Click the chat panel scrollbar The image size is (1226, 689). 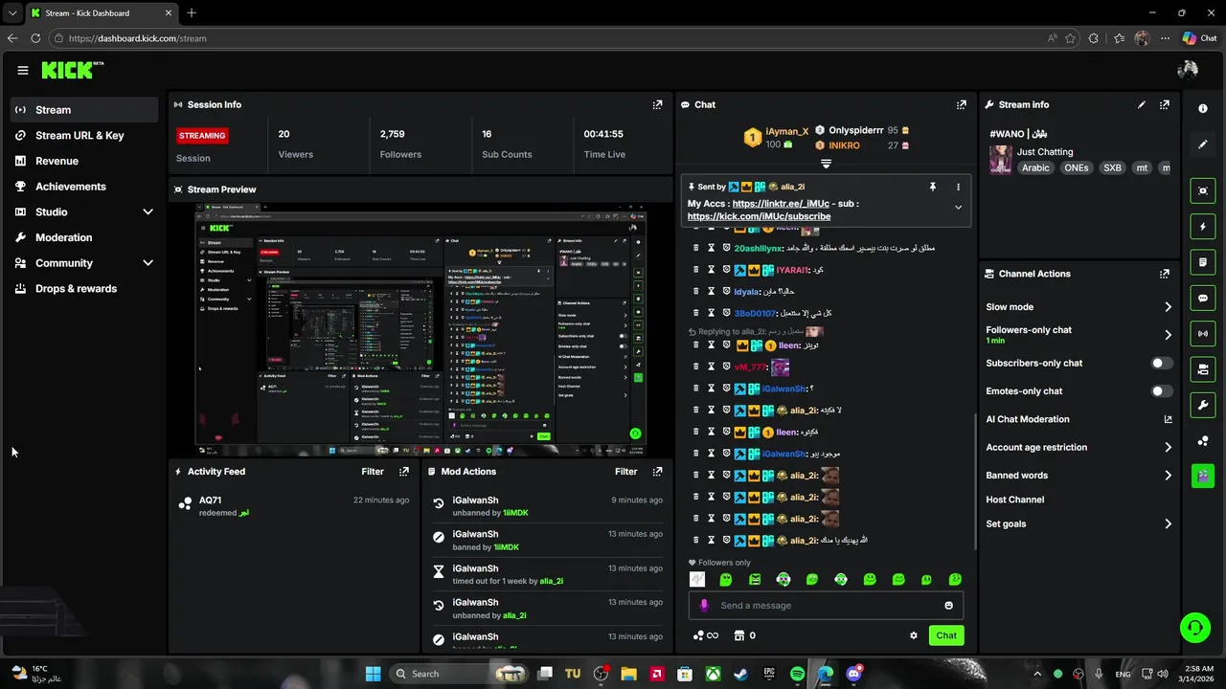pos(975,480)
